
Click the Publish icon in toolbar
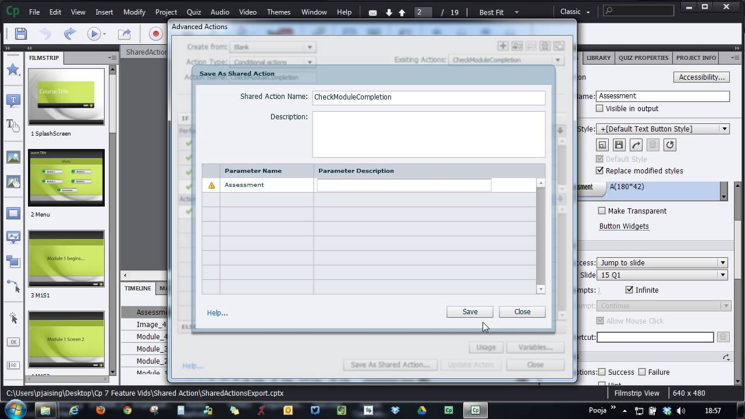point(124,34)
